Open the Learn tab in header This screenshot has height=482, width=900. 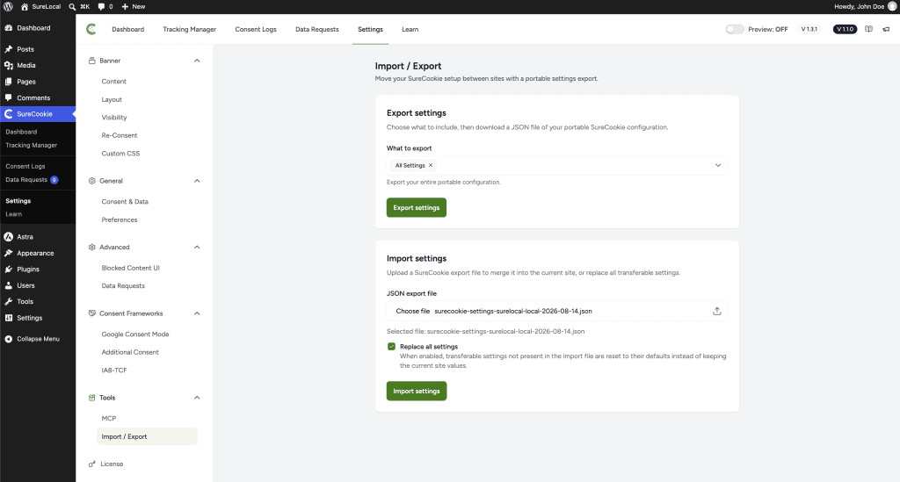click(410, 29)
